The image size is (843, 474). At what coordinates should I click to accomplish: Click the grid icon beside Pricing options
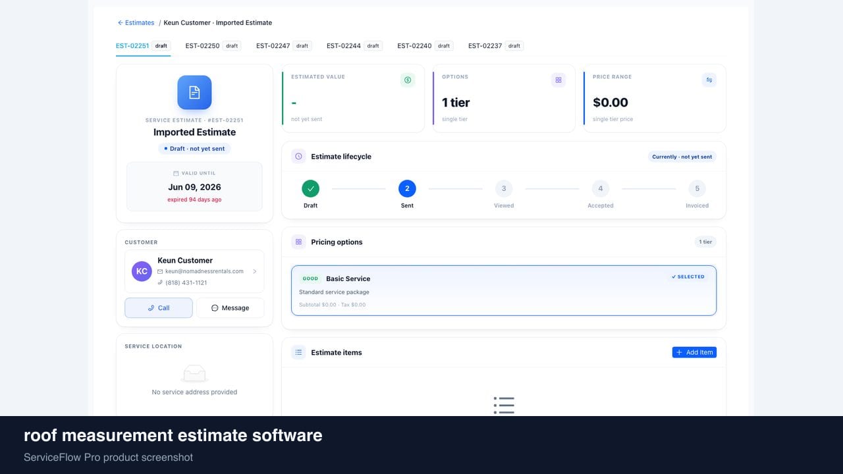298,242
